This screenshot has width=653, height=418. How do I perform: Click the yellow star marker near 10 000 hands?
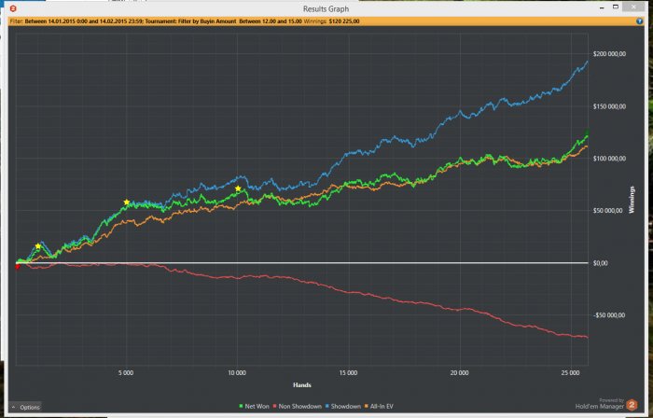(238, 188)
